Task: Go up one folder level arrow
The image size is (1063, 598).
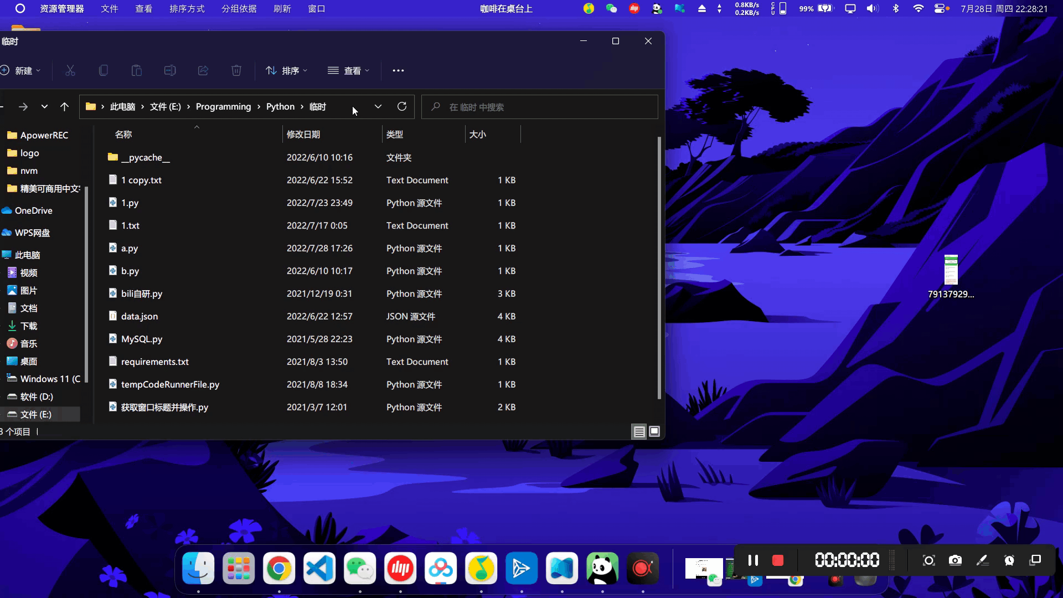Action: (x=64, y=107)
